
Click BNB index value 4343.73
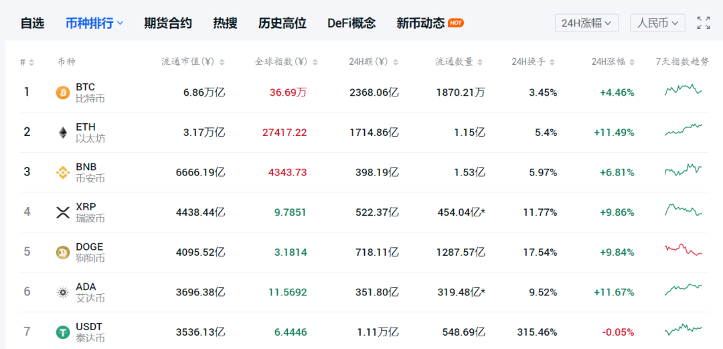coord(288,173)
